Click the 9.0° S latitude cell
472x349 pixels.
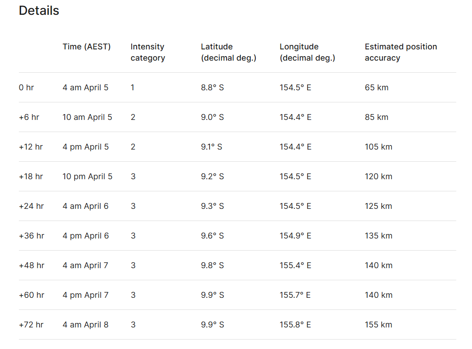(x=212, y=117)
